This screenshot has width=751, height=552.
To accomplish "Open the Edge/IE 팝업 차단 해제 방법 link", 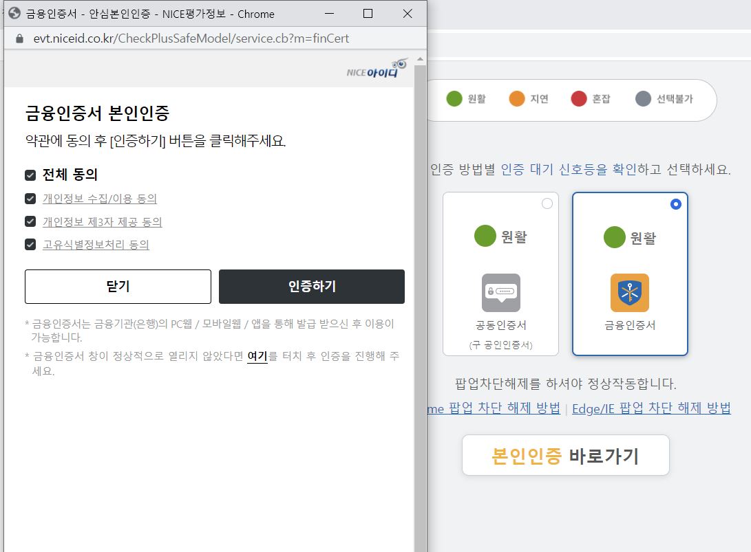I will [651, 408].
